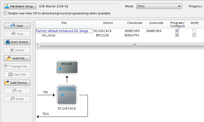Click the USB-Blaster hardware field
Viewport: 204px width, 122px height.
pos(78,6)
